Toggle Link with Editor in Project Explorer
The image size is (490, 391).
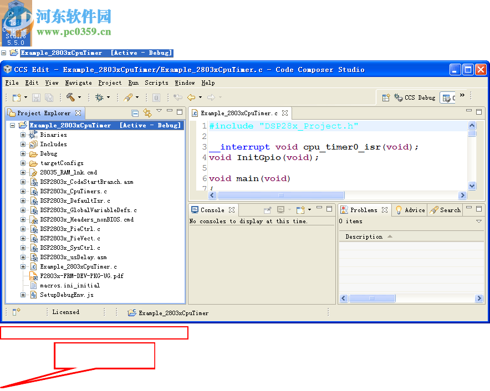147,113
